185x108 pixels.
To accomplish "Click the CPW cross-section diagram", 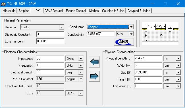I will click(x=160, y=33).
